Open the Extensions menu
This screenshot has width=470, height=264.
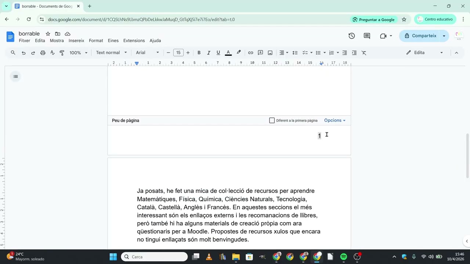tap(134, 41)
